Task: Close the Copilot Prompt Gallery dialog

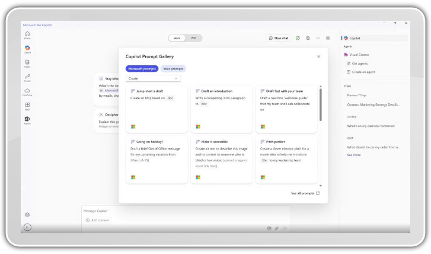Action: (318, 56)
